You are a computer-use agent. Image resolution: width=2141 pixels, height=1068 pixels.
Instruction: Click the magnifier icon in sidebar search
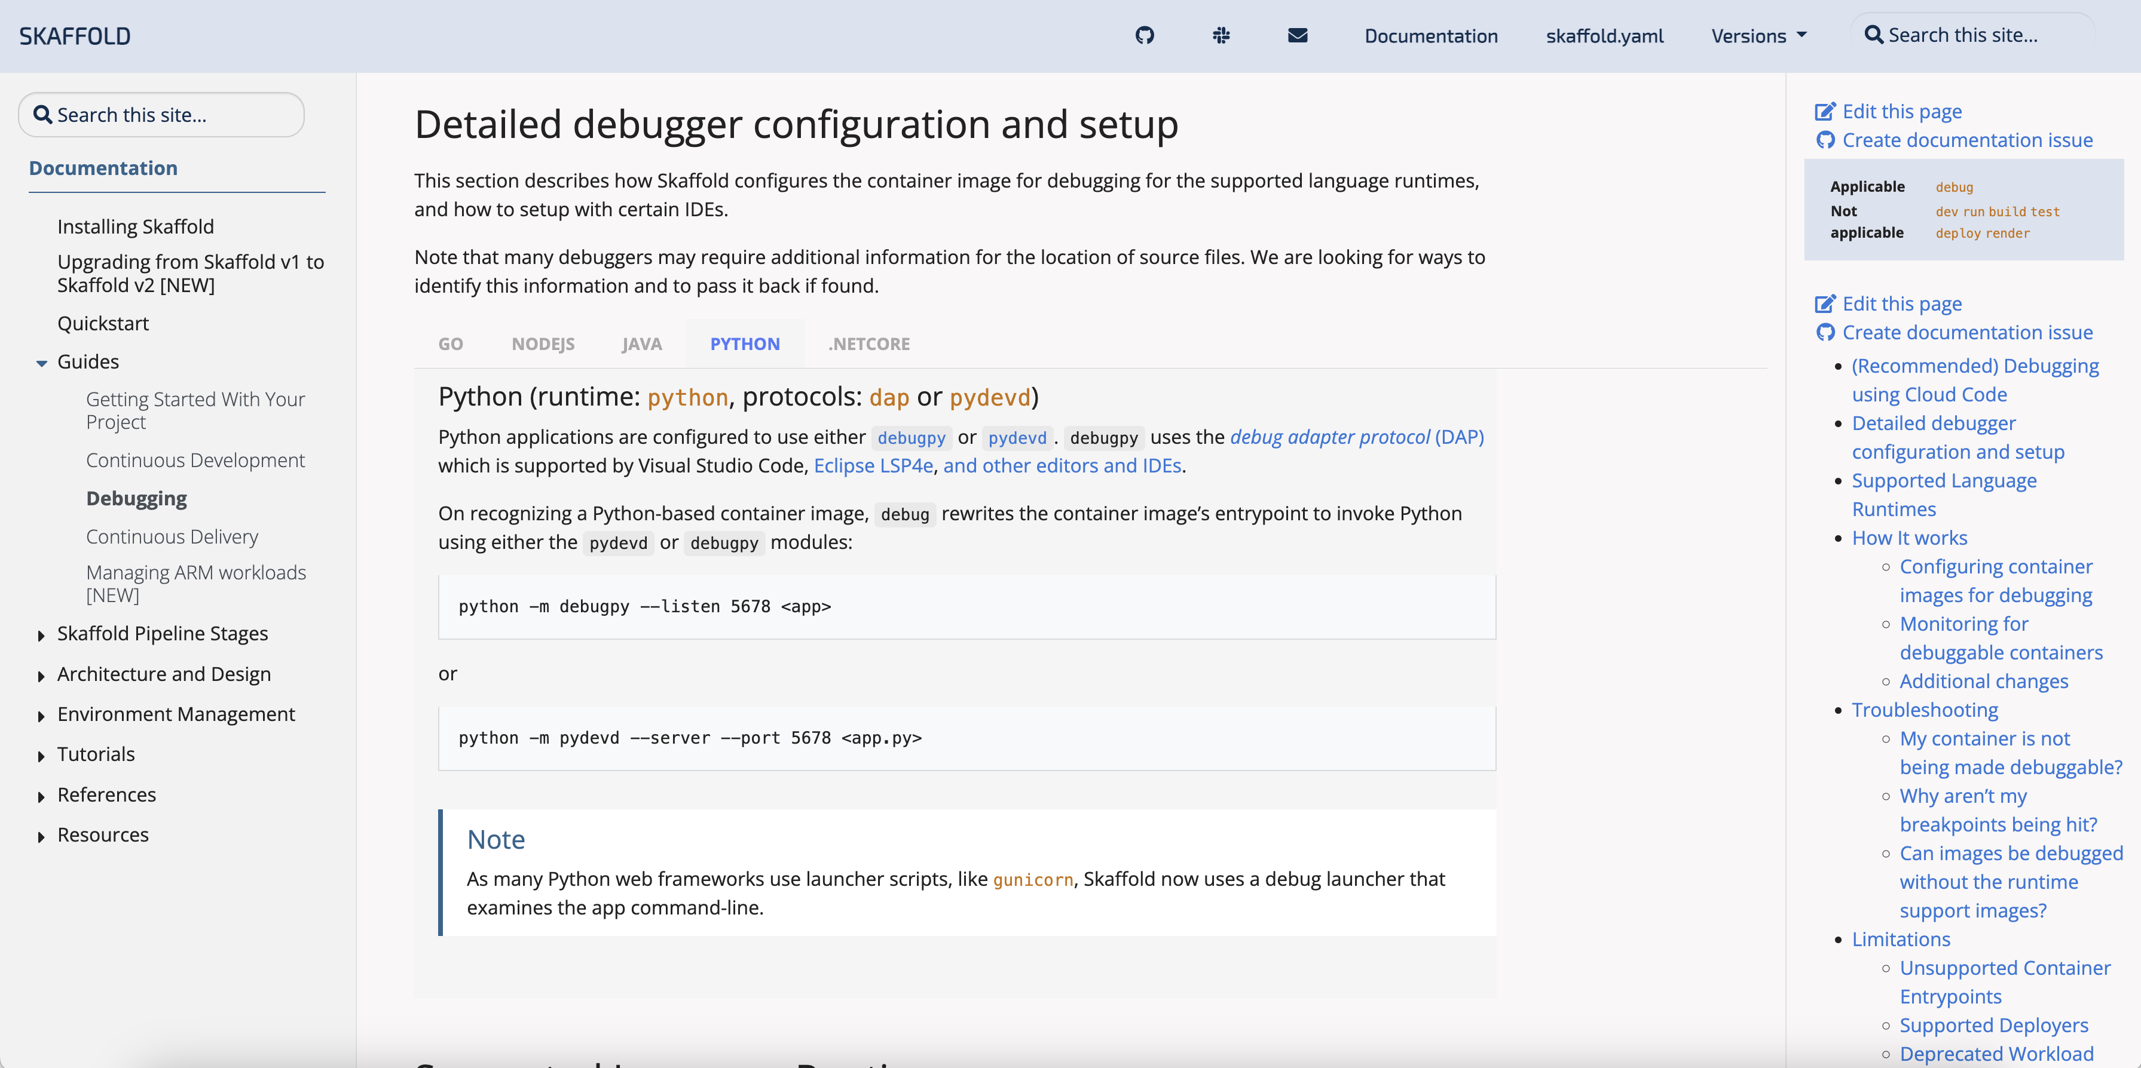point(42,115)
